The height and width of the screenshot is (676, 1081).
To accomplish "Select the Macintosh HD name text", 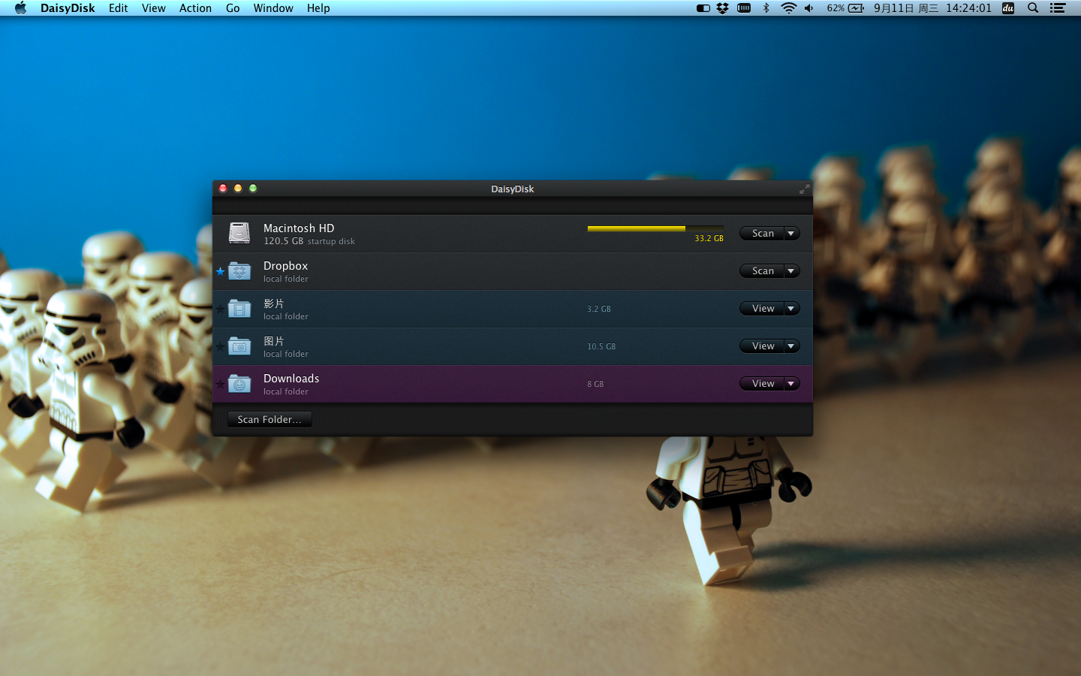I will pos(299,228).
